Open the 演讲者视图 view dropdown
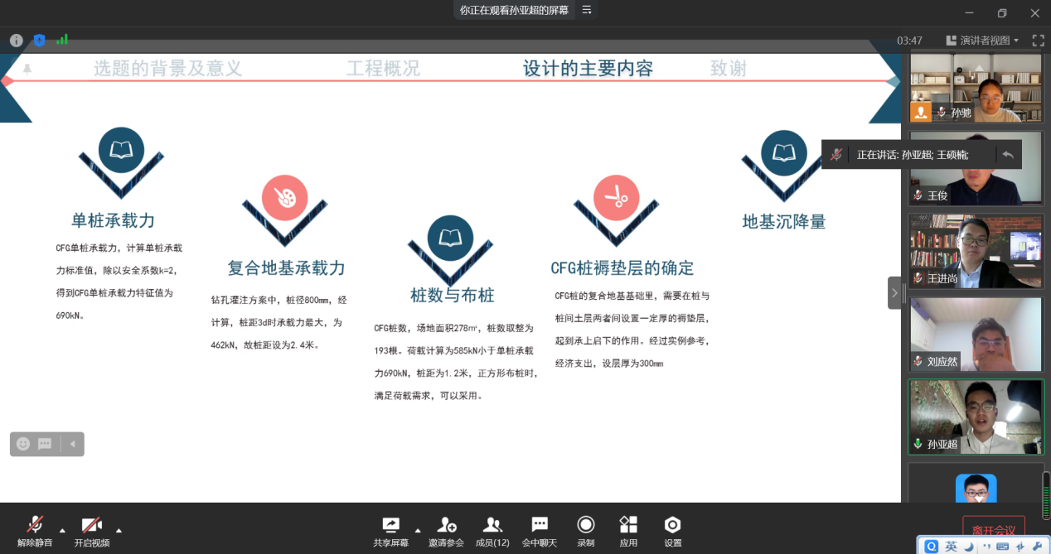 coord(982,40)
